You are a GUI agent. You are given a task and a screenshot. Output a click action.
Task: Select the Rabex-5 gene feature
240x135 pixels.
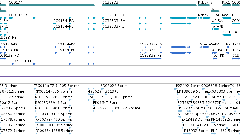coord(204,5)
